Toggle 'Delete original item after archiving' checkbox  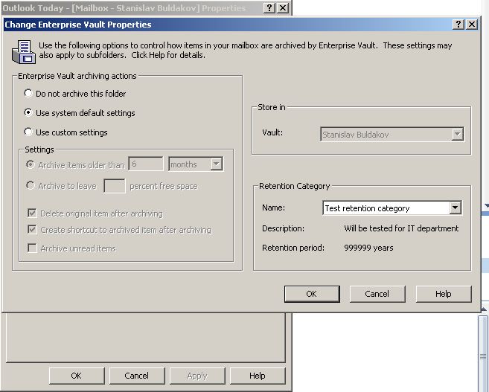[x=32, y=213]
